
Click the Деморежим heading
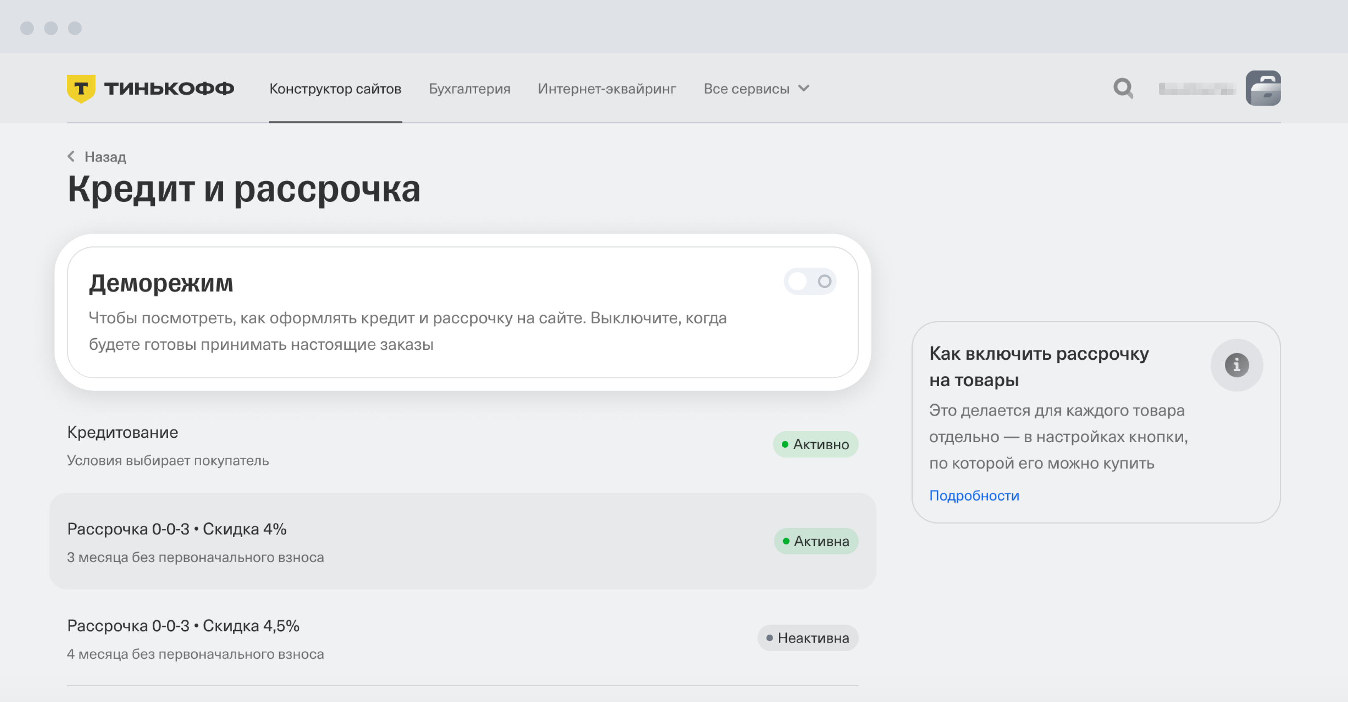point(161,283)
